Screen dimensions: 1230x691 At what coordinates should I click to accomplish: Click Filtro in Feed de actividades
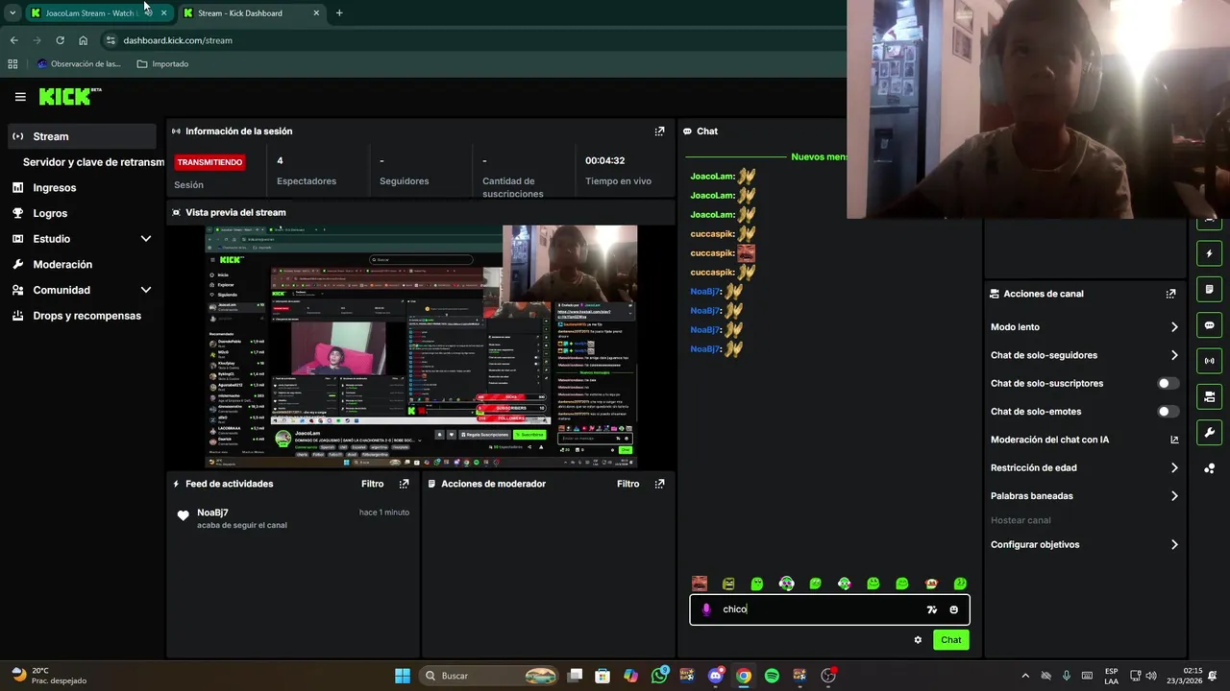point(373,484)
